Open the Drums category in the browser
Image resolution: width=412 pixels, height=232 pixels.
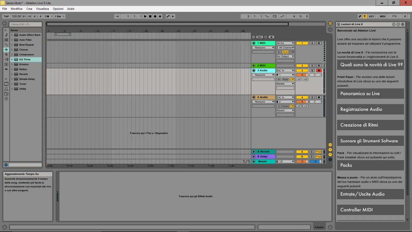pos(6,40)
